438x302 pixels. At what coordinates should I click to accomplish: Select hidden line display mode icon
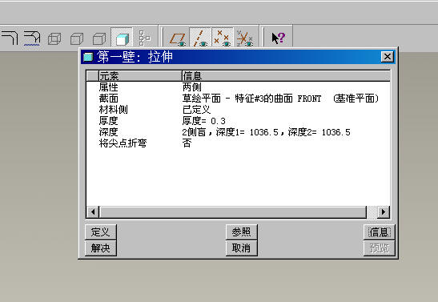pos(77,38)
